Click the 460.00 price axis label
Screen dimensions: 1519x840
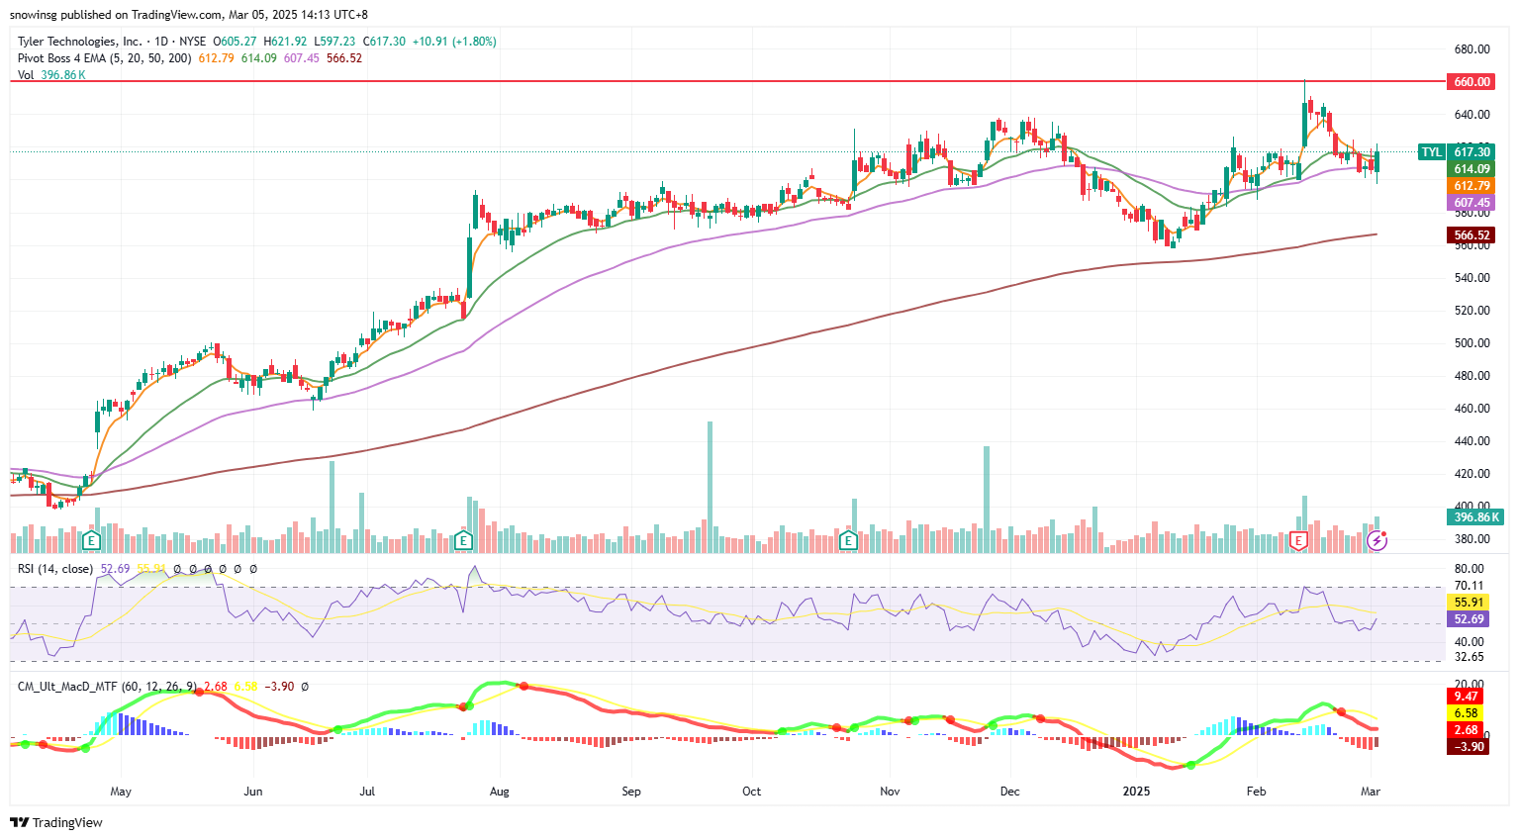point(1472,409)
